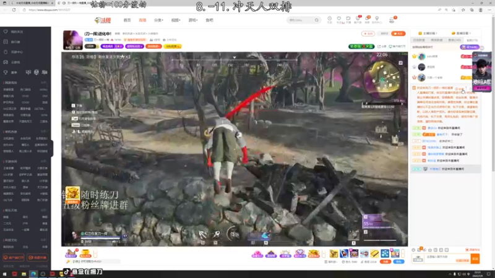Open the browser favorites star icon

tap(463, 10)
